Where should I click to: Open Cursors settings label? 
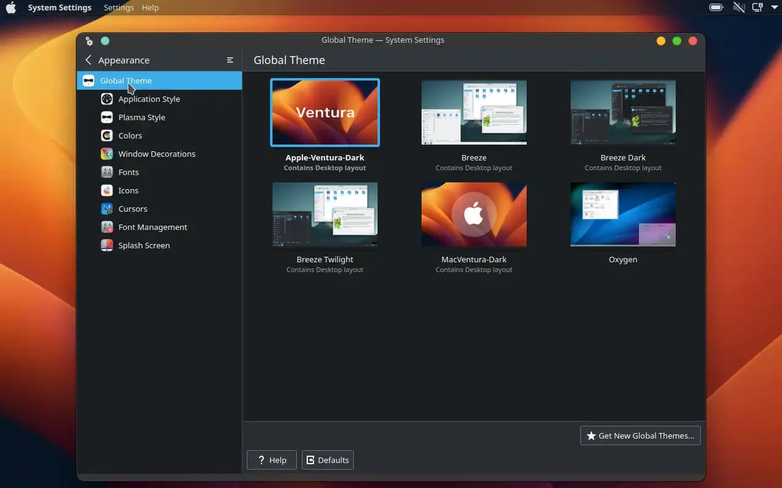(x=133, y=209)
